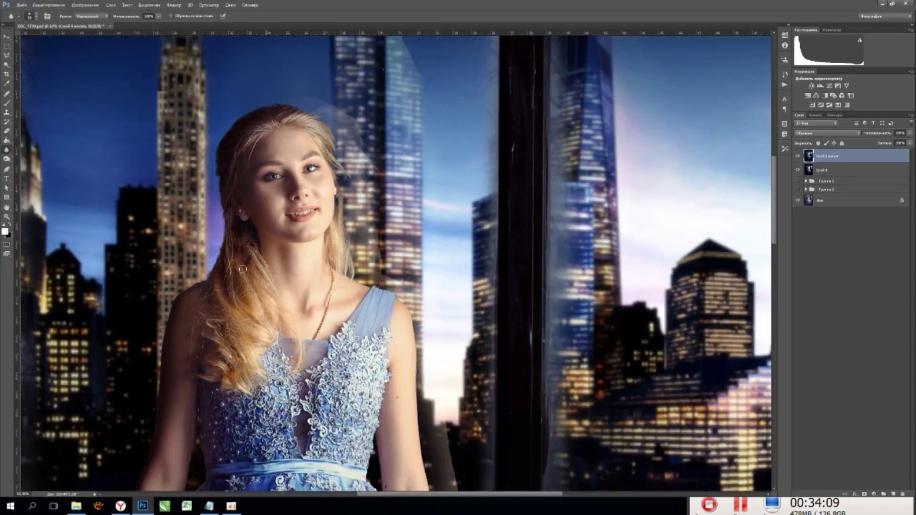Click the lock all layer icon
Screen dimensions: 916x515
coord(842,143)
